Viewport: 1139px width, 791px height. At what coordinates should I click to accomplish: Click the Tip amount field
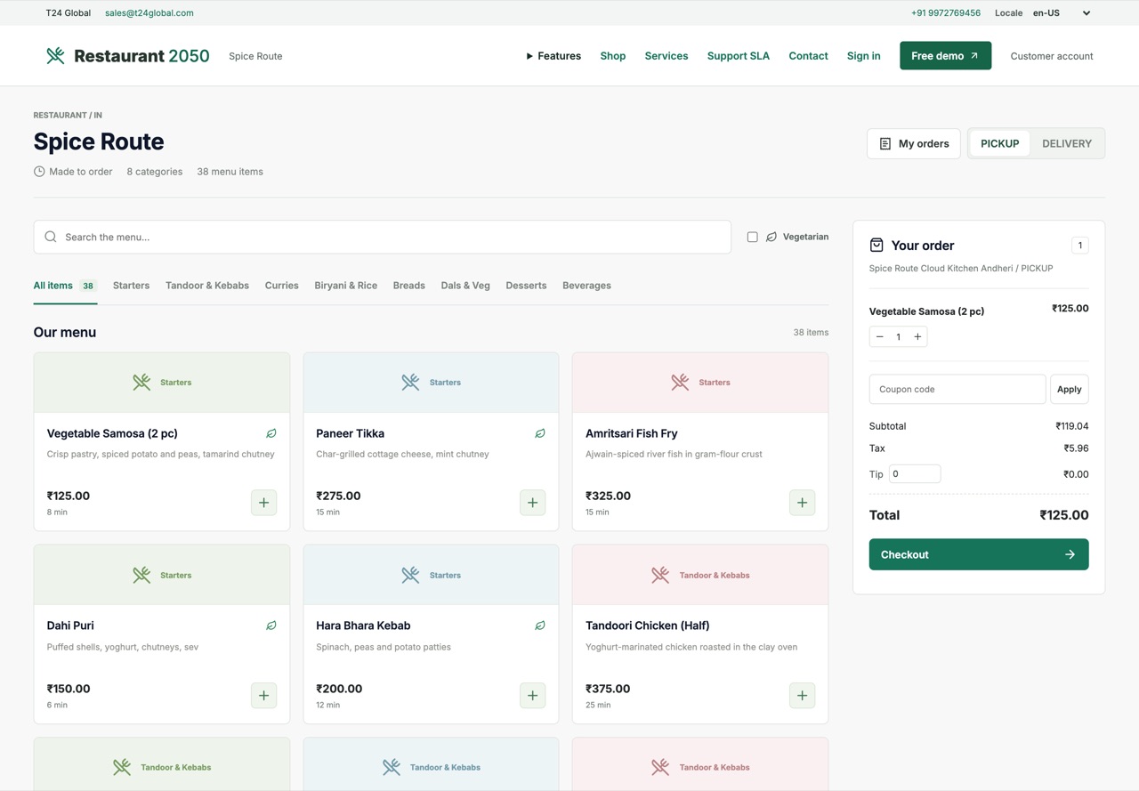click(915, 474)
